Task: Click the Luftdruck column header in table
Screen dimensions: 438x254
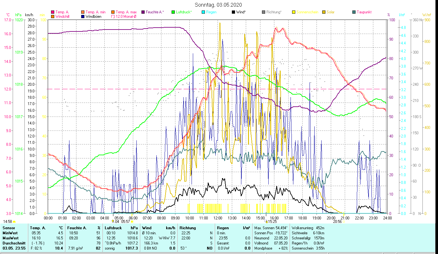Action: (113, 228)
